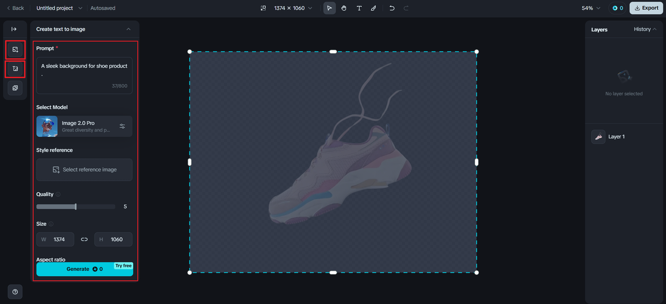Click the Image 2.0 Pro model thumbnail

click(47, 126)
